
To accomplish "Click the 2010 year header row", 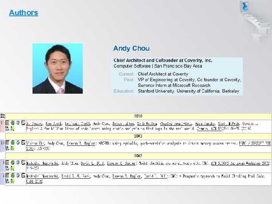I will point(138,116).
